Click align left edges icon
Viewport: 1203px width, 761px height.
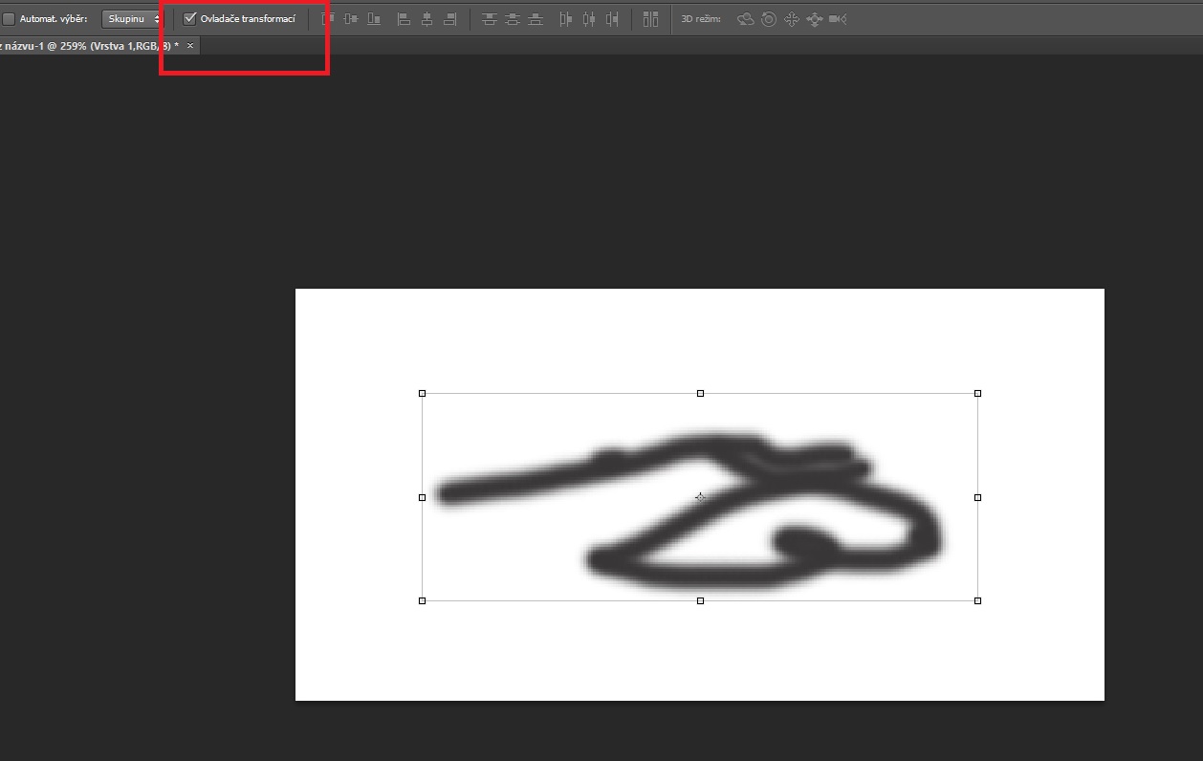pyautogui.click(x=404, y=19)
